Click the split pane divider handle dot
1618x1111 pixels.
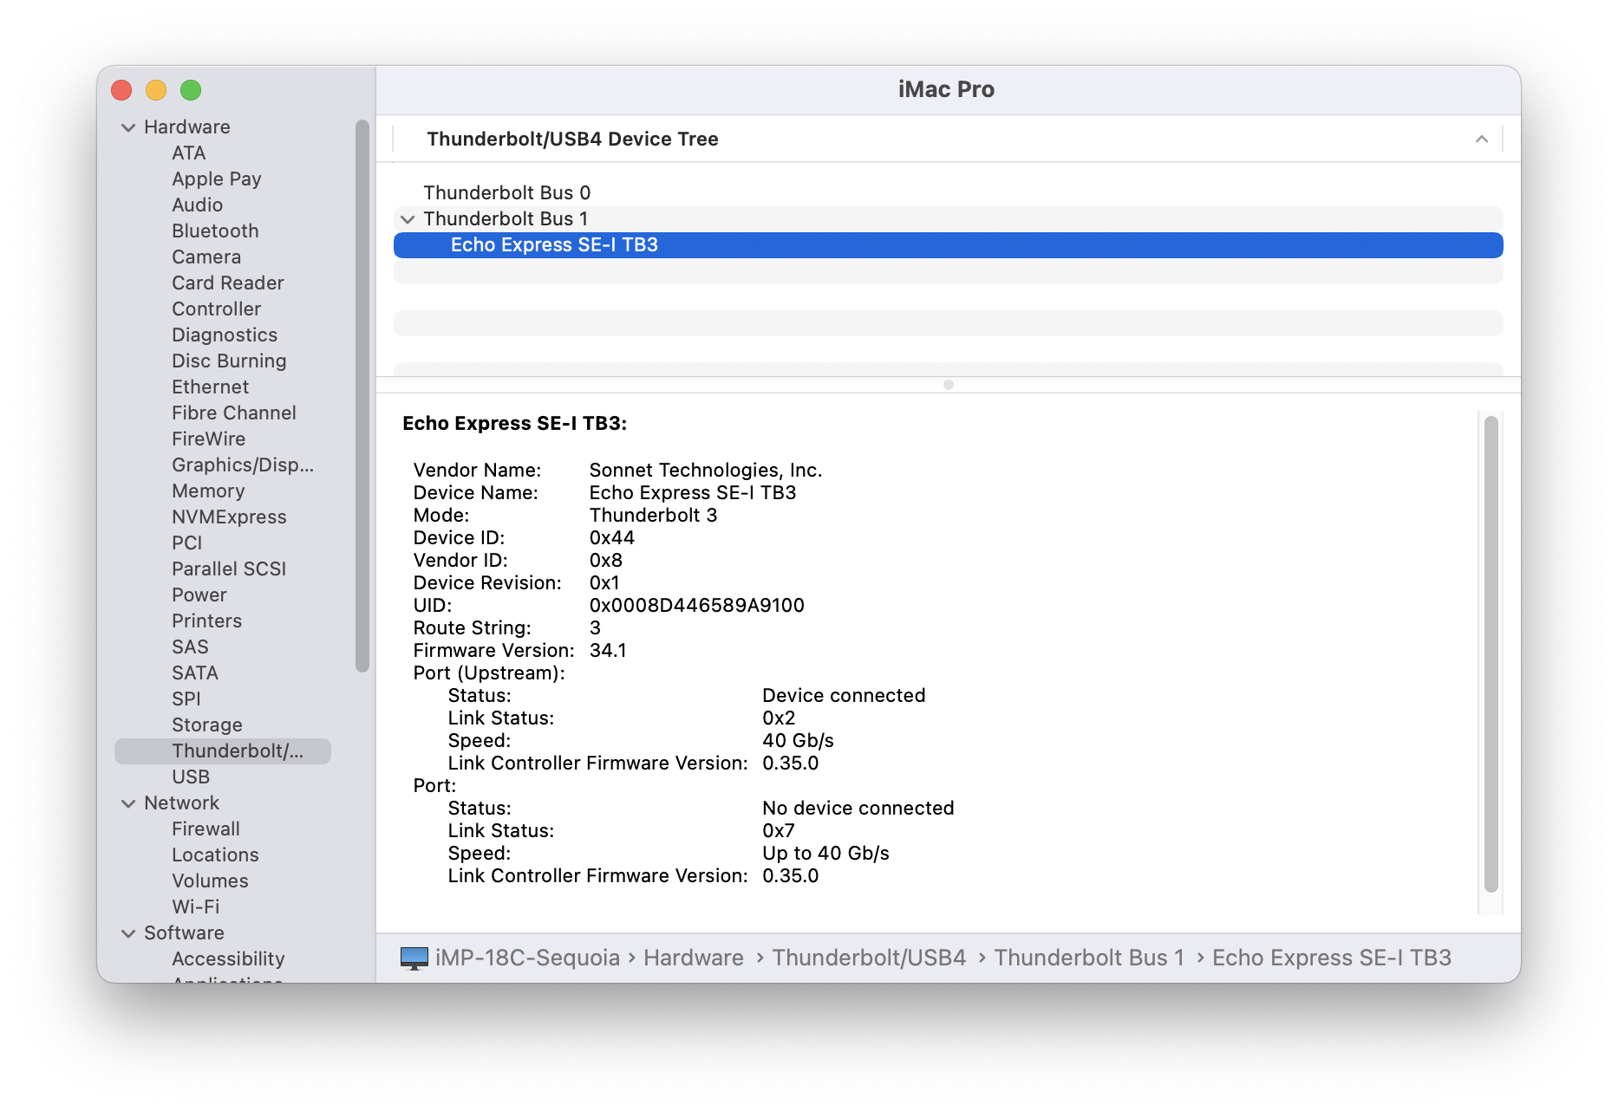point(949,385)
